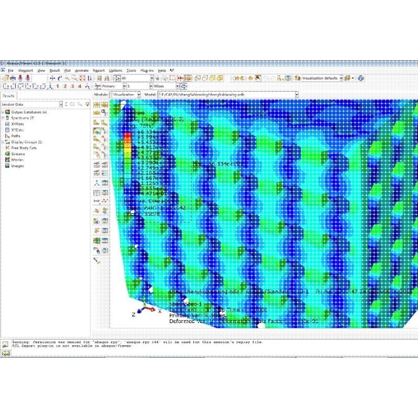Open the Result menu

54,70
